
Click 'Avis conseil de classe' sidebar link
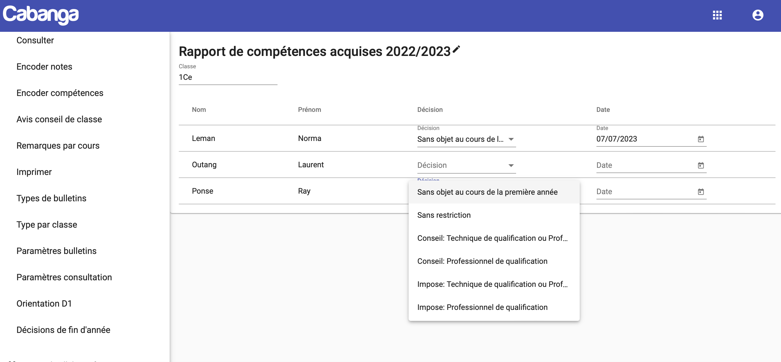click(x=59, y=119)
